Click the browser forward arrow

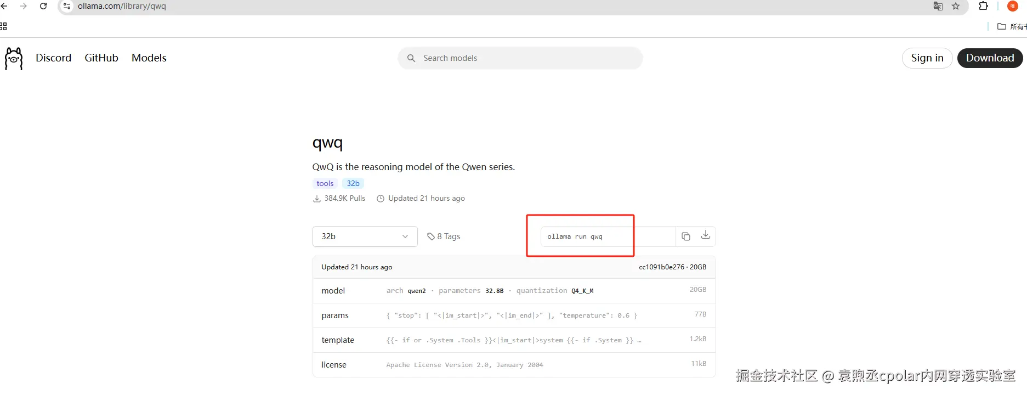(x=24, y=6)
